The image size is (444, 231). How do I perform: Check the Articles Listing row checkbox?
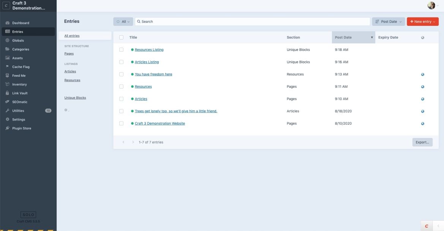(x=120, y=62)
